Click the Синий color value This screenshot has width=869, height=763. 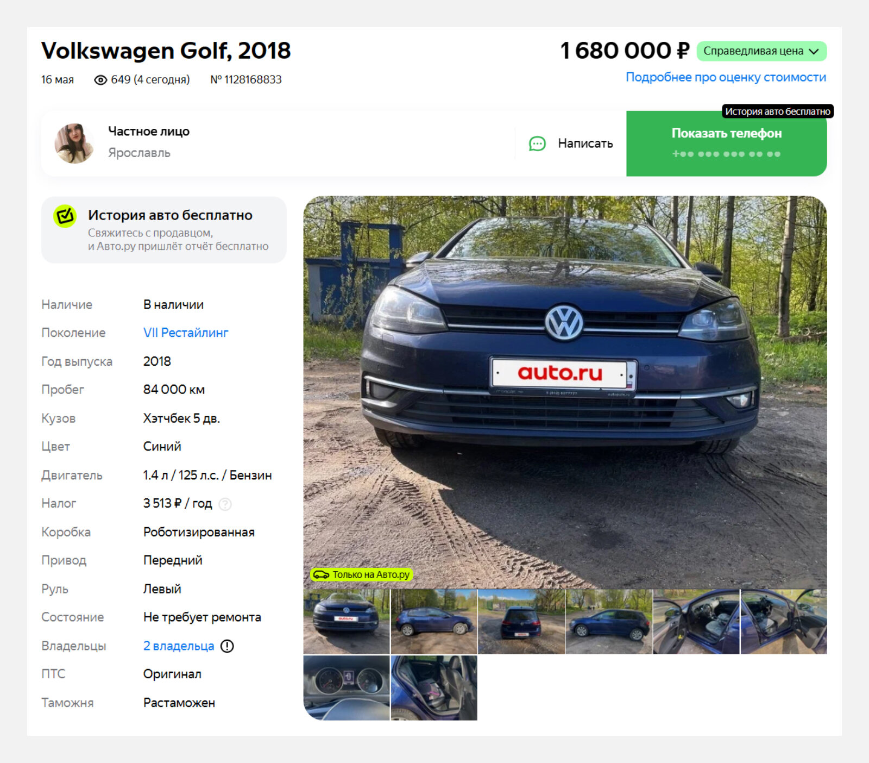[162, 447]
